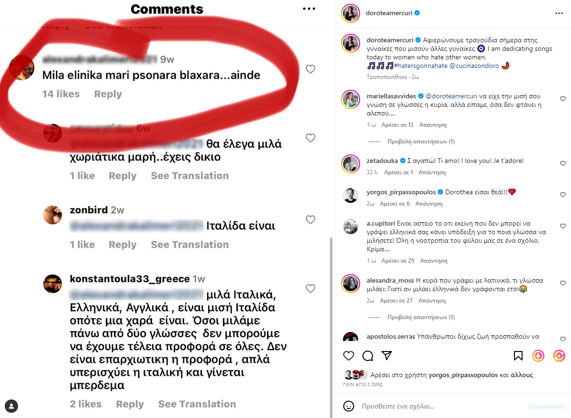
Task: Save post with bookmark icon
Action: coord(518,356)
